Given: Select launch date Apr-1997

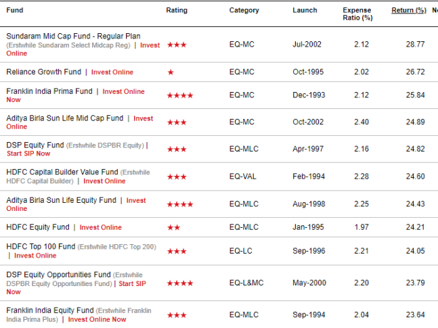Looking at the screenshot, I should [x=308, y=149].
